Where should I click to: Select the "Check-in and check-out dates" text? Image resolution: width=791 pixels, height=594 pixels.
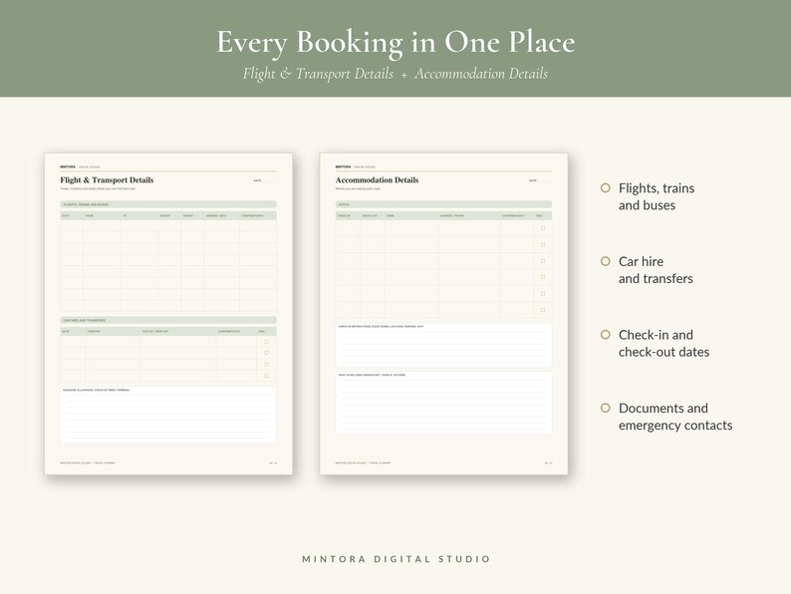click(663, 343)
